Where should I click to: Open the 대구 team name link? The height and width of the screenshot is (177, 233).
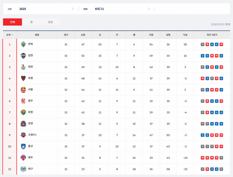[30, 169]
